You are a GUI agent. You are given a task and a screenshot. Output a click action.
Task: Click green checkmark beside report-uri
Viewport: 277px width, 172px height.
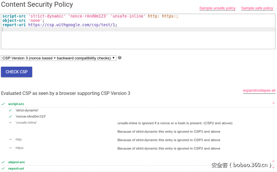(3, 169)
